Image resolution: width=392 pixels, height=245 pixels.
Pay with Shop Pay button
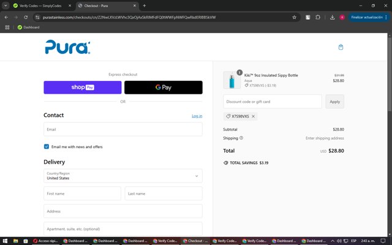tap(83, 87)
